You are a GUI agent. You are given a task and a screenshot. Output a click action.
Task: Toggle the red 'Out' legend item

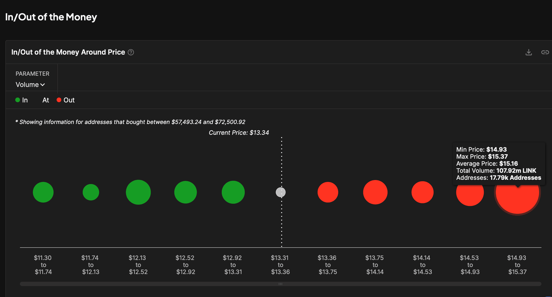click(x=66, y=100)
